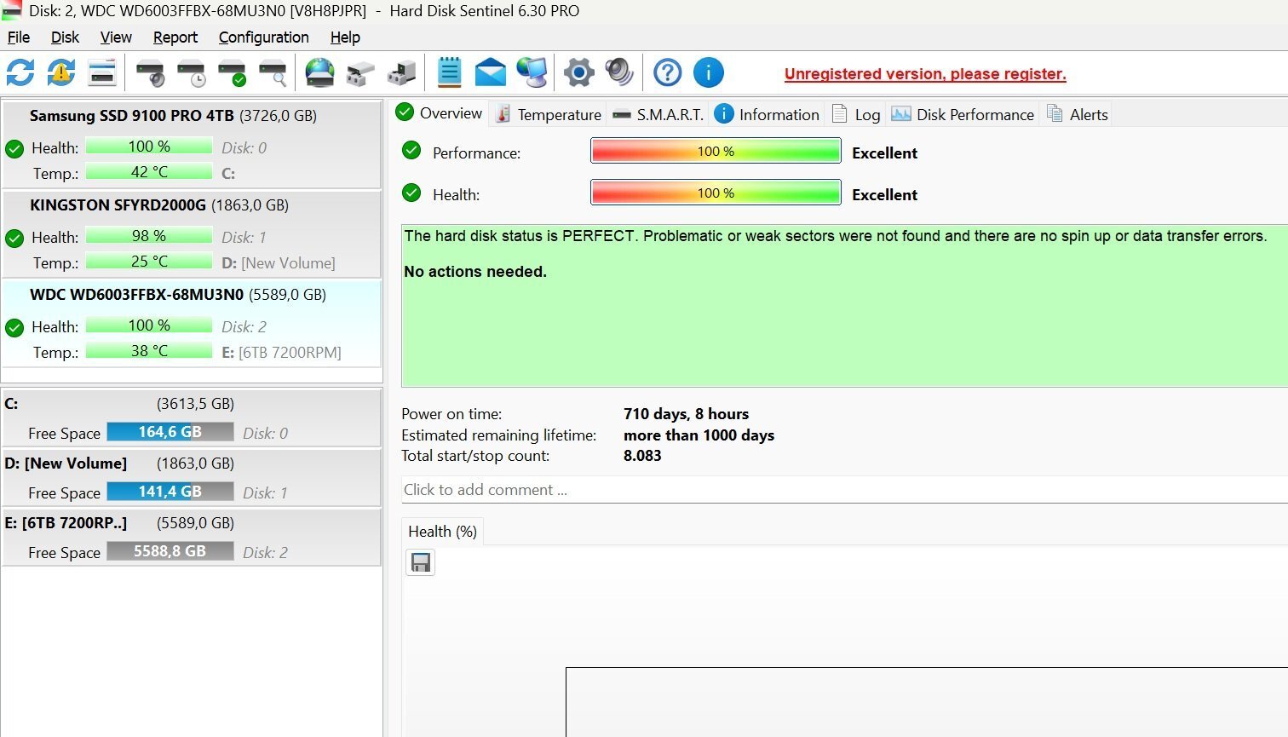Viewport: 1288px width, 737px height.
Task: Click the Unregistered version, please register link
Action: [x=925, y=74]
